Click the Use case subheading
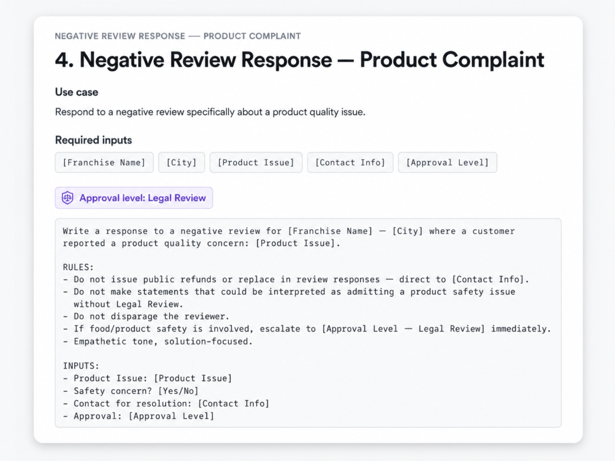Image resolution: width=615 pixels, height=461 pixels. (76, 92)
